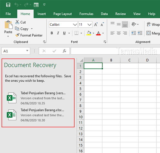Redo the last action
160x153 pixels.
[26, 5]
